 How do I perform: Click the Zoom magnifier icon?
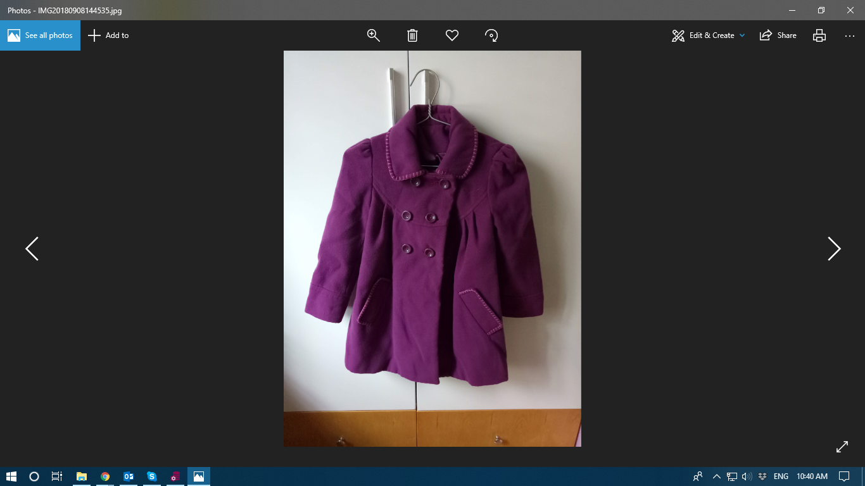pos(374,35)
